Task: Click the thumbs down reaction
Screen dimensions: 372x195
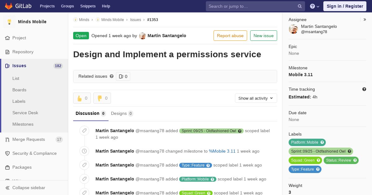Action: point(102,98)
